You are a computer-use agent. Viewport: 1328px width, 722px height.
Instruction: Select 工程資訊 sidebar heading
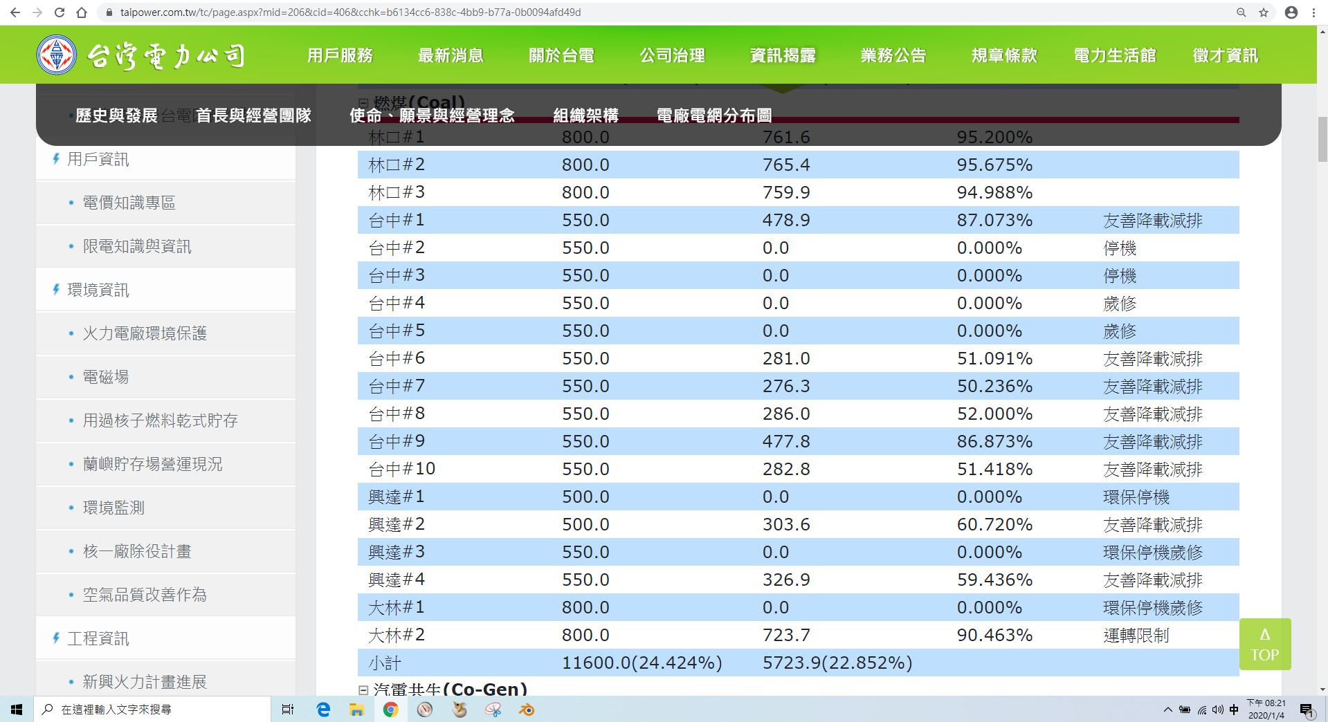click(98, 638)
